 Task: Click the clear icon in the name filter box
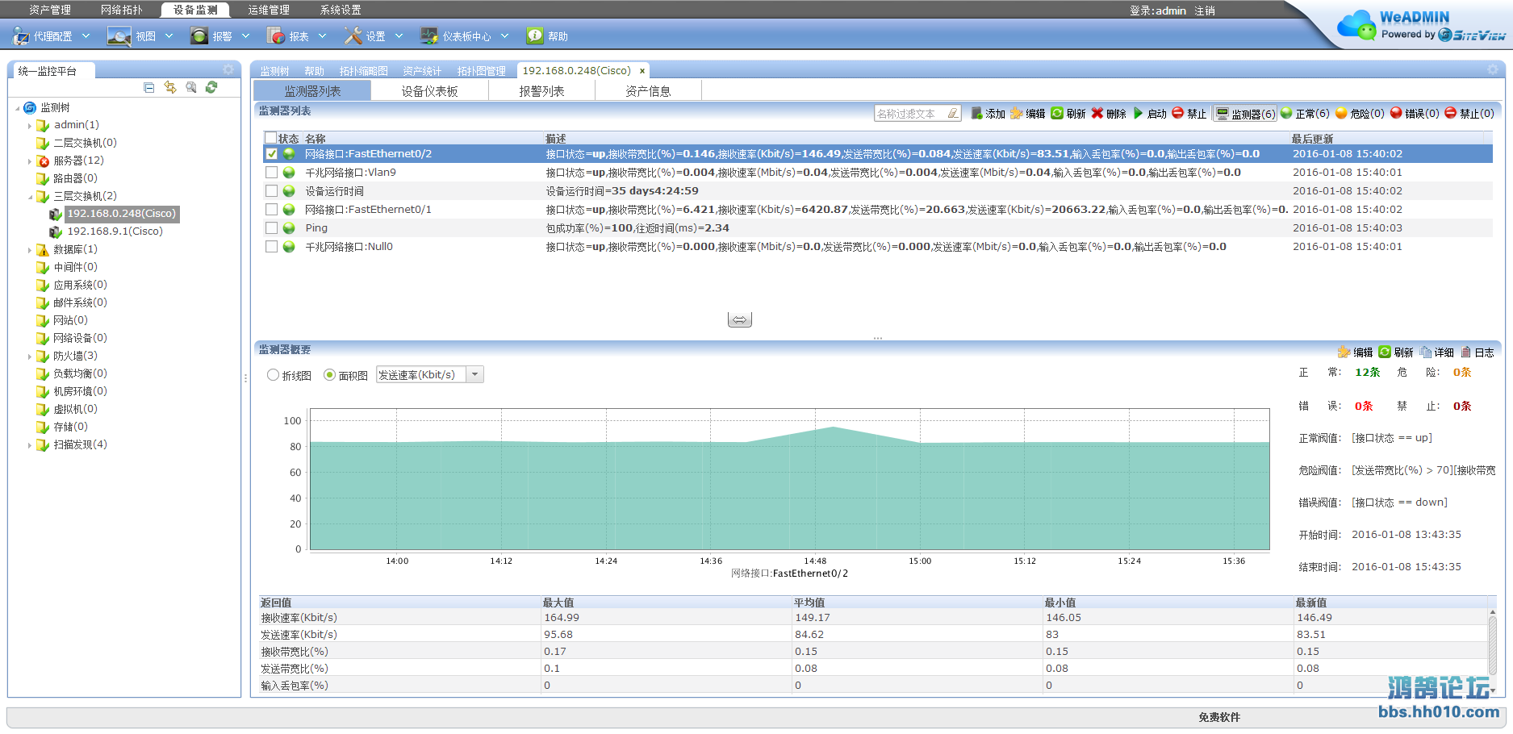tap(953, 114)
